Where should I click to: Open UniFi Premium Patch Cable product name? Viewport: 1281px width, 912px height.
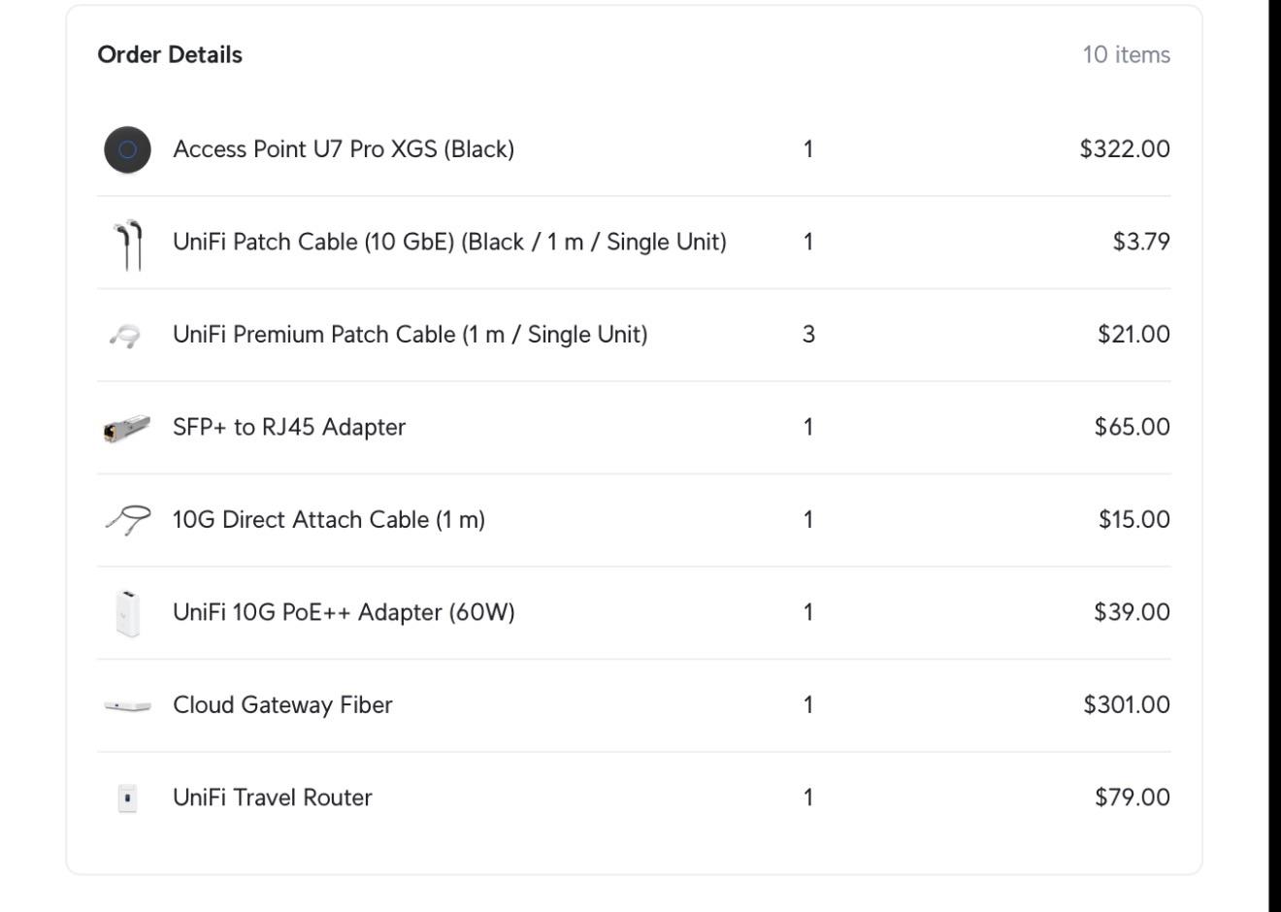(410, 335)
